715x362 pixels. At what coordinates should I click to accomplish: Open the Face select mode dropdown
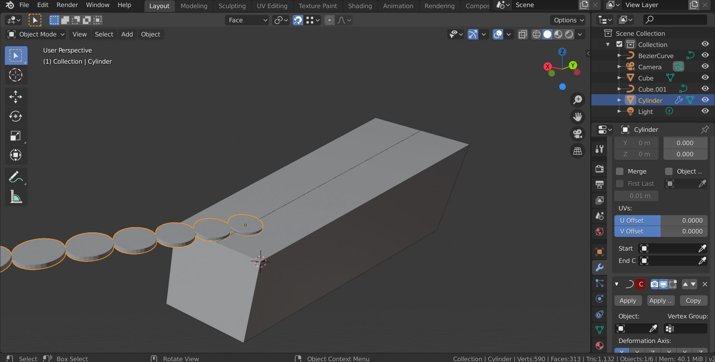pos(247,20)
